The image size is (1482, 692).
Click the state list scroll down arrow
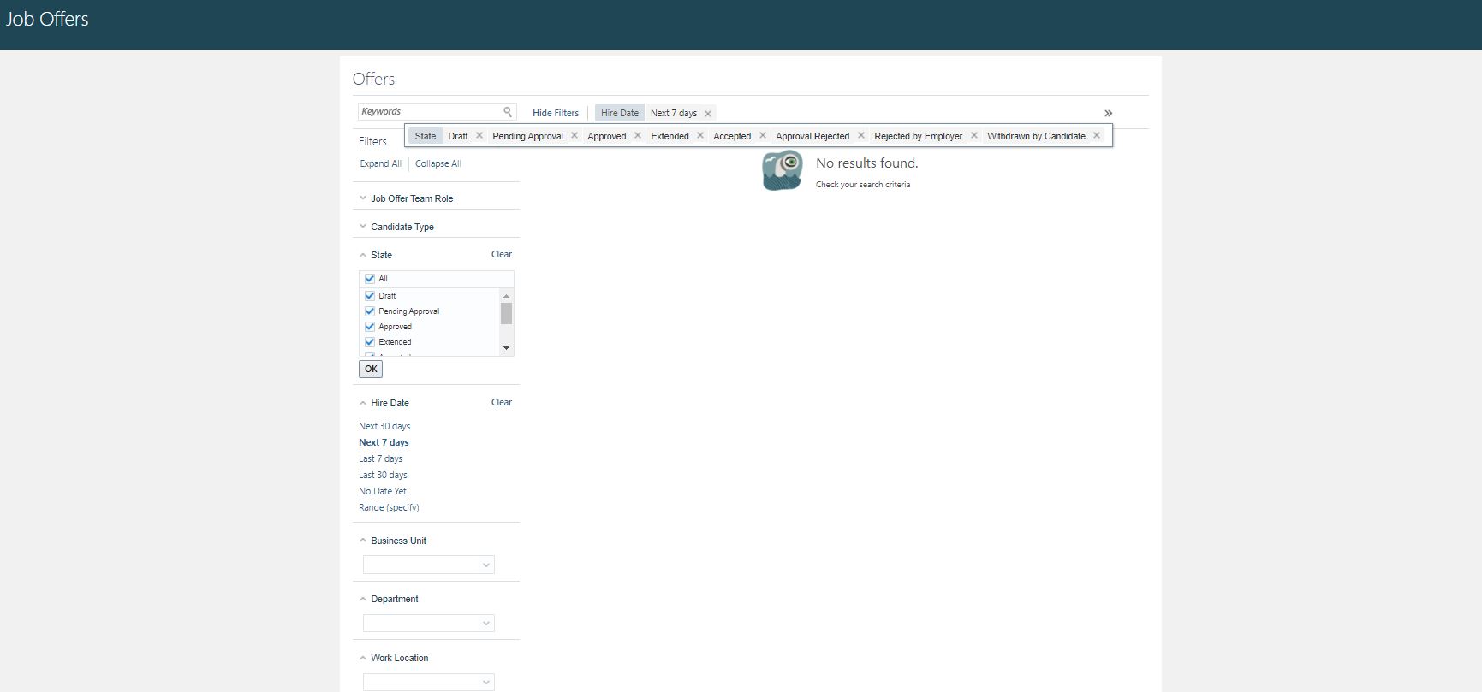click(506, 348)
